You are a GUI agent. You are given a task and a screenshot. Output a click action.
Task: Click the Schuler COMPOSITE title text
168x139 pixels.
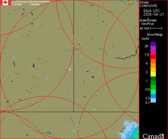coord(148,4)
